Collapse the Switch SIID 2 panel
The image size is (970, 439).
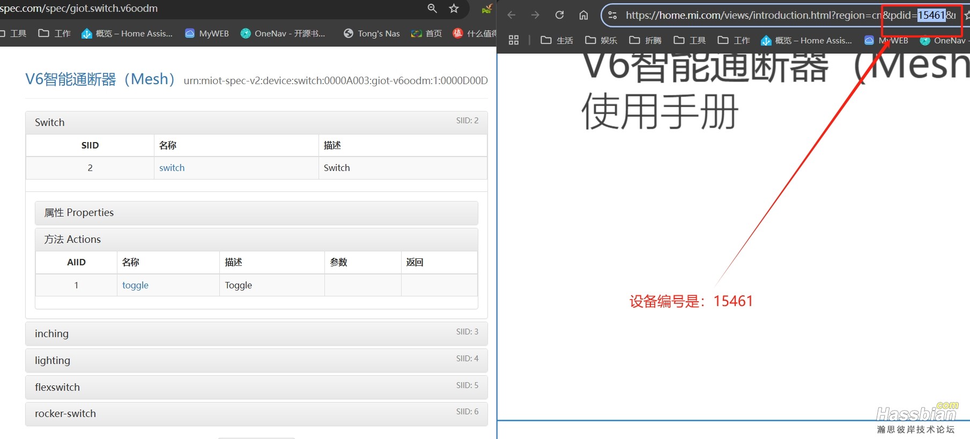256,122
